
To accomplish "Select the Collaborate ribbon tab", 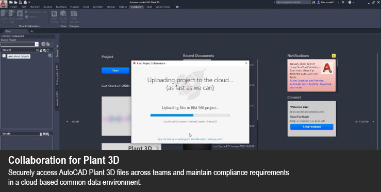I will click(x=137, y=7).
